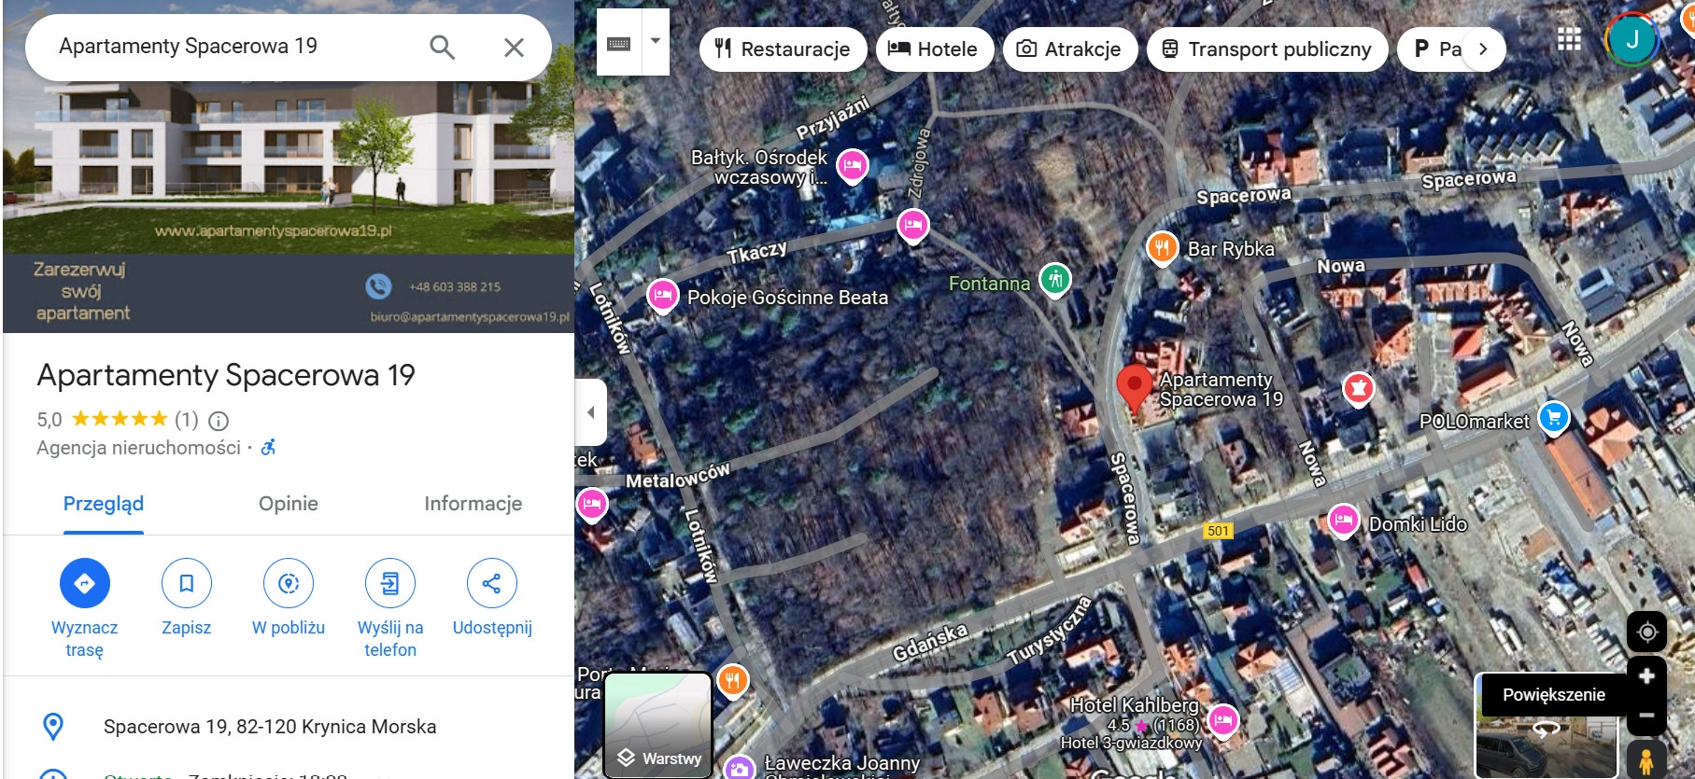Switch to the Opinie tab

pyautogui.click(x=288, y=504)
